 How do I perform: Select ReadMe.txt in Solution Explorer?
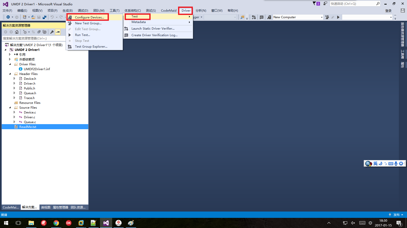[x=27, y=127]
